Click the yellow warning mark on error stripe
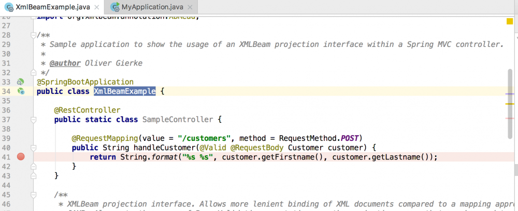This screenshot has height=211, width=518. click(509, 104)
